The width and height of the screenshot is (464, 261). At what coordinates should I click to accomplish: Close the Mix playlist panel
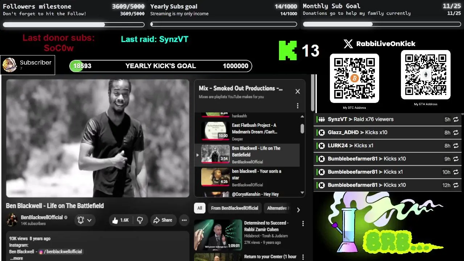point(298,91)
